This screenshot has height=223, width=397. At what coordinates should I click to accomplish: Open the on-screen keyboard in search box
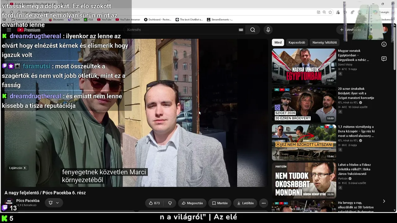coord(241,30)
